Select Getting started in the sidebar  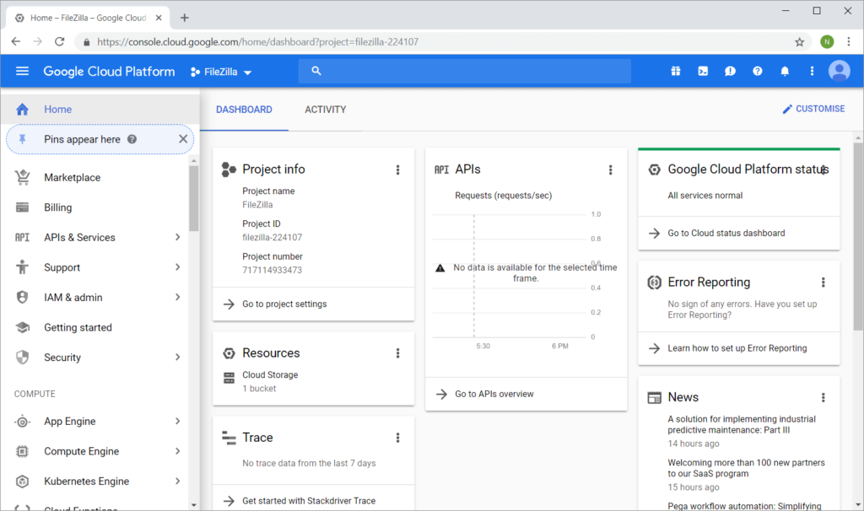click(x=78, y=328)
